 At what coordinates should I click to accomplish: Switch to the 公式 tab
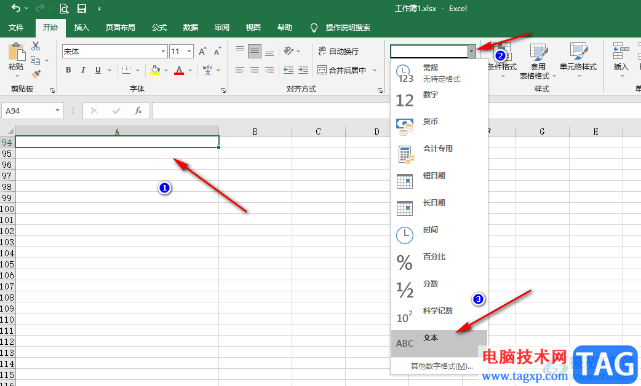(x=159, y=28)
